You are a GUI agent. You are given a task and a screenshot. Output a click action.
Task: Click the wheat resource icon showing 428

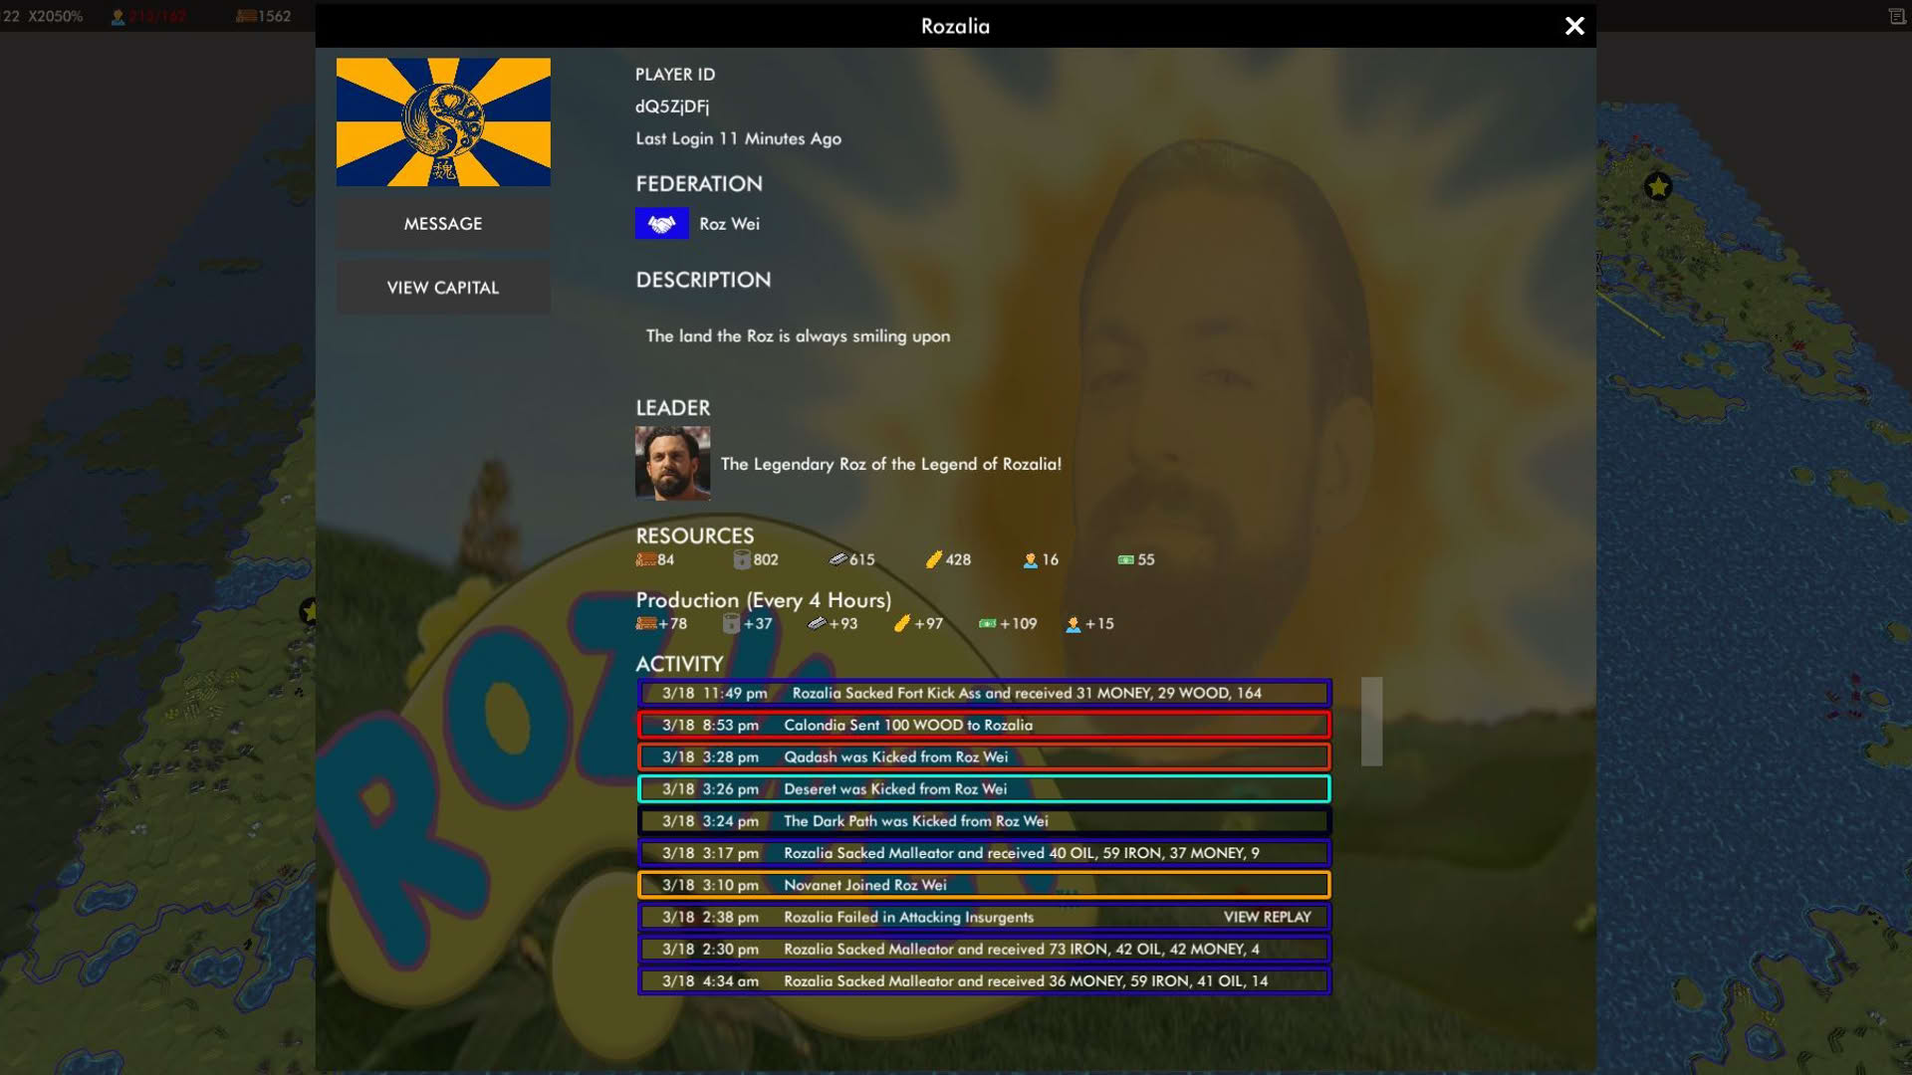click(934, 559)
